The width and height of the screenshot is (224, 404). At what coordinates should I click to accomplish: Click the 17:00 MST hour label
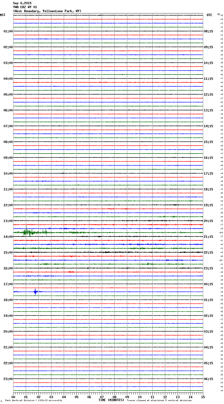8,284
